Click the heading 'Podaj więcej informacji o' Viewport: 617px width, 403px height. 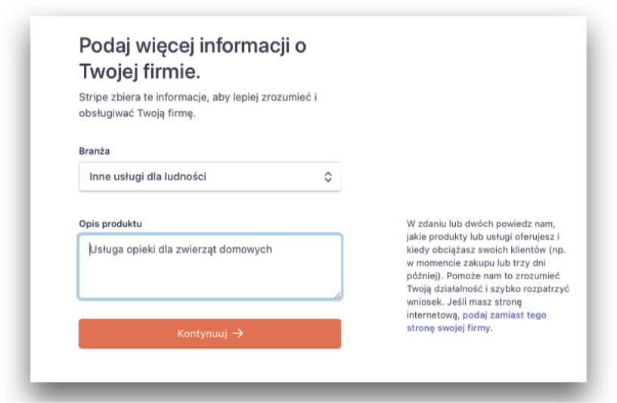(193, 45)
